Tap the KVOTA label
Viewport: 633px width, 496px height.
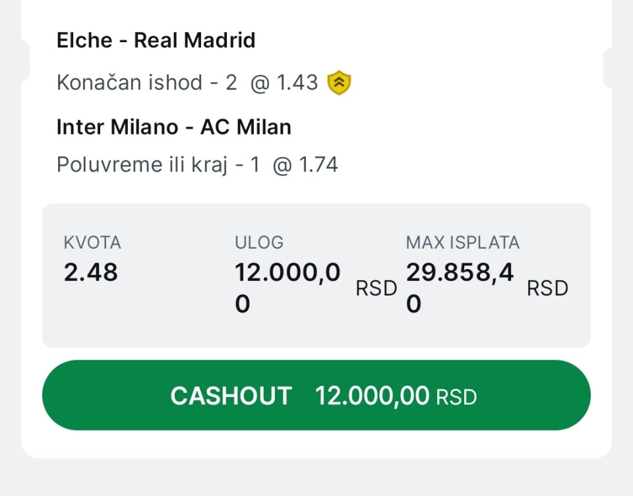92,243
